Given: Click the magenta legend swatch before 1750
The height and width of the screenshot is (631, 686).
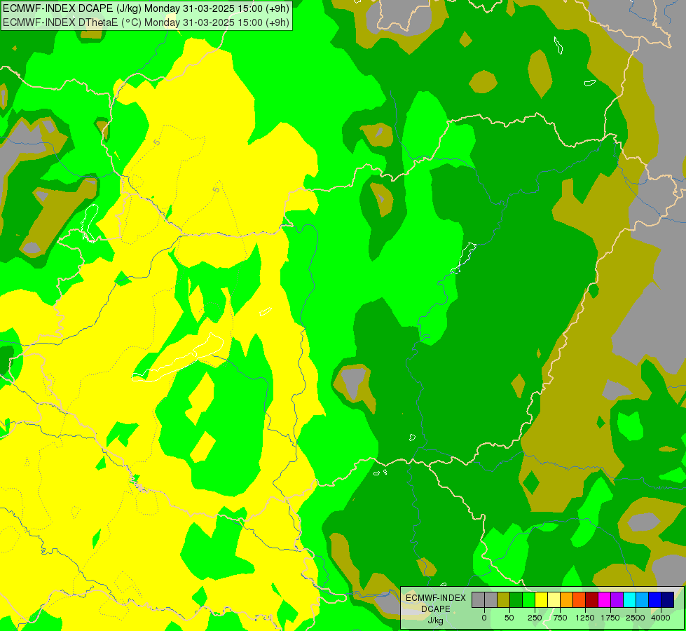Looking at the screenshot, I should click(605, 600).
